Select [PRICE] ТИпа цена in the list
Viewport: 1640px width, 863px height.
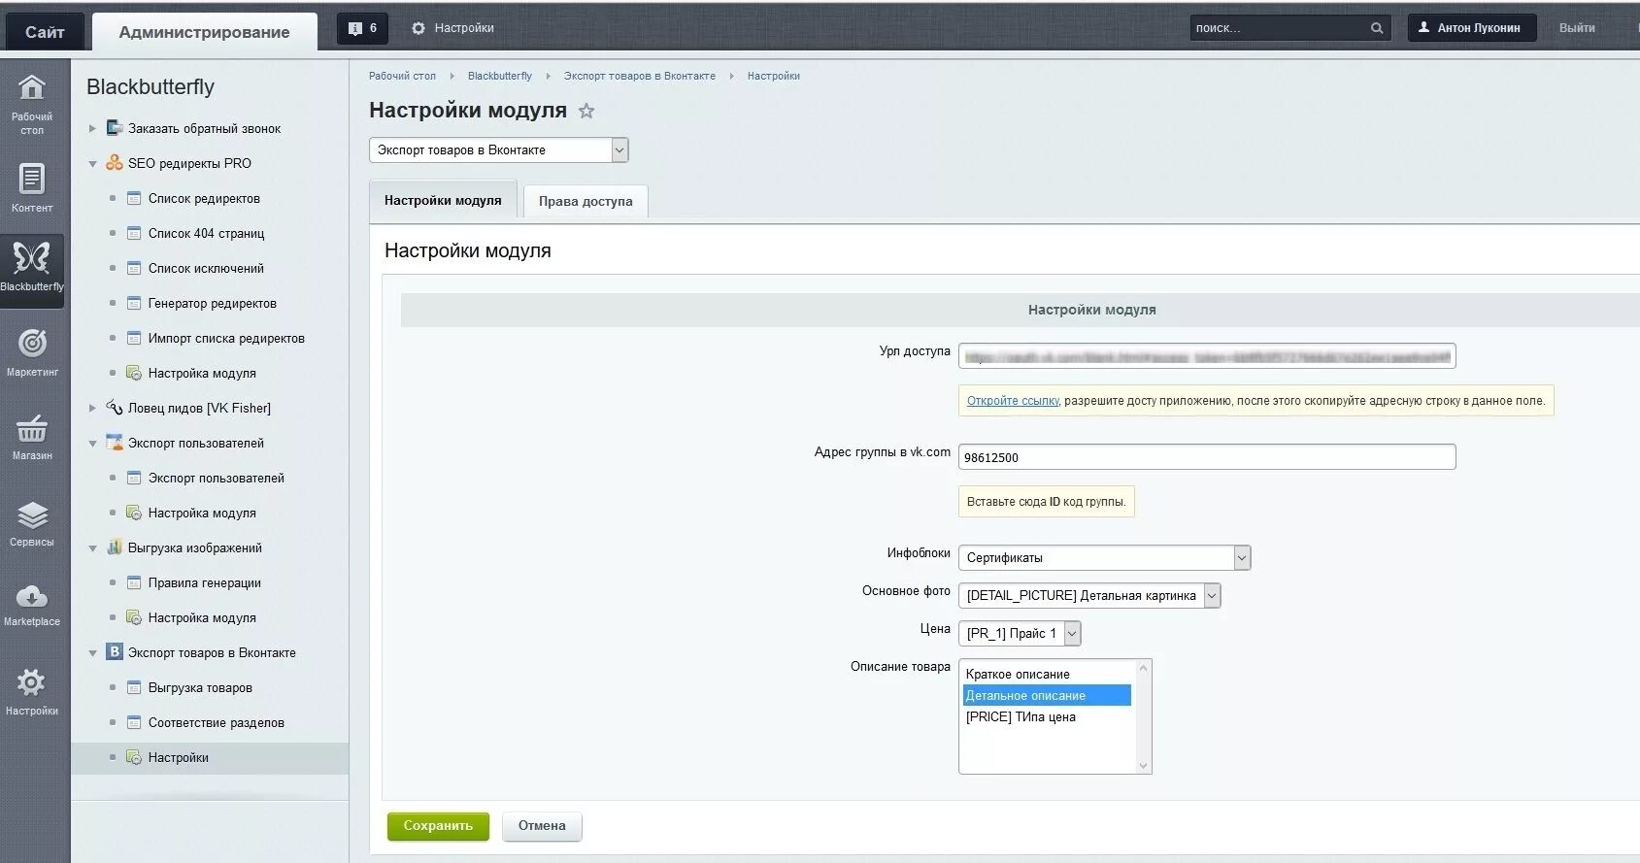point(1047,716)
